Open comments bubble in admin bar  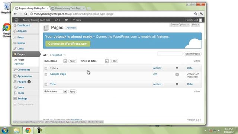tap(66, 20)
